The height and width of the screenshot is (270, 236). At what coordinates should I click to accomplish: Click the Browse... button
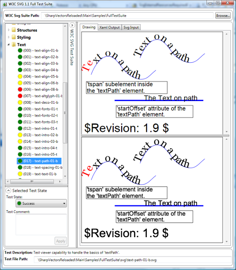point(223,15)
